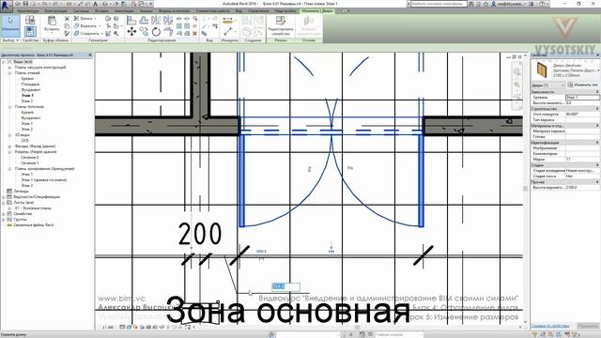
Task: Select Сечение 0 in project browser
Action: coord(30,158)
